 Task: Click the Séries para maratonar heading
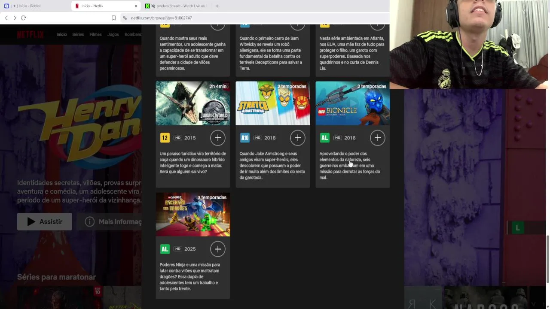click(x=56, y=277)
